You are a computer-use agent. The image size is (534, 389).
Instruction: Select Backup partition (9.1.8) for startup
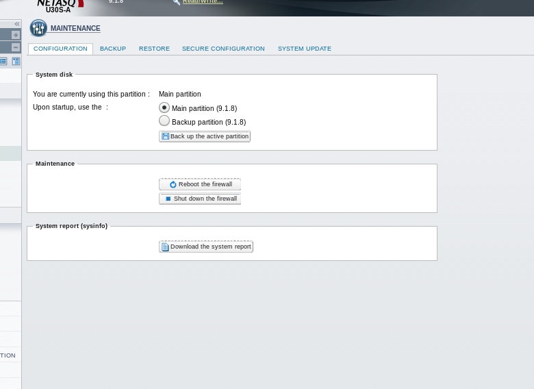(x=164, y=121)
